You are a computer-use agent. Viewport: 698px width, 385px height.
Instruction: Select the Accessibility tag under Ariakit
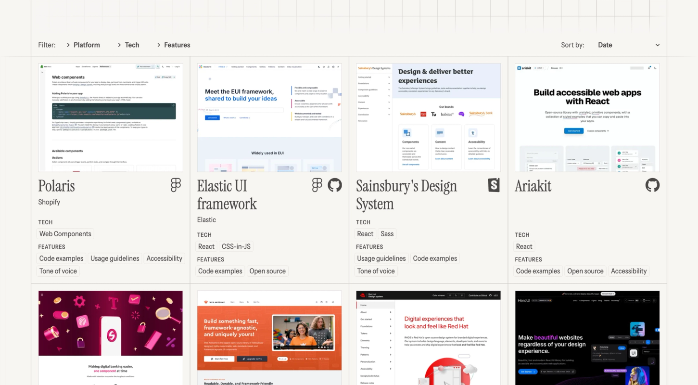pos(629,271)
